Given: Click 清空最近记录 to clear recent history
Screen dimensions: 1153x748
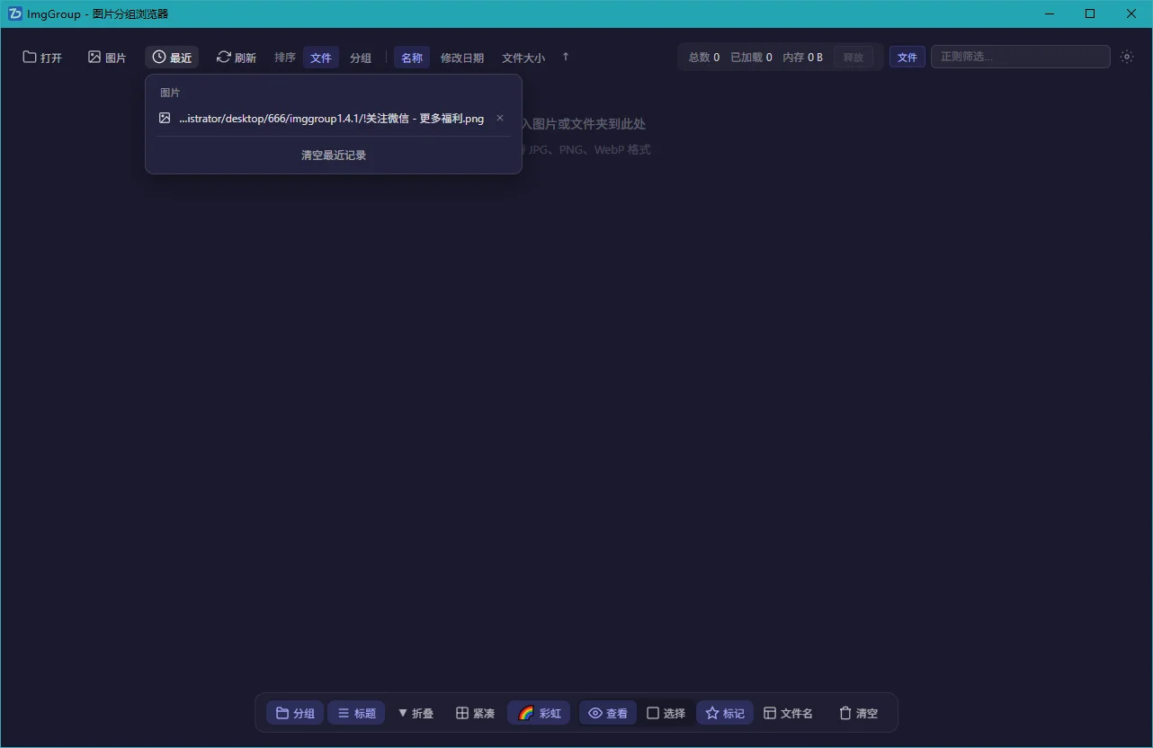Looking at the screenshot, I should (334, 156).
